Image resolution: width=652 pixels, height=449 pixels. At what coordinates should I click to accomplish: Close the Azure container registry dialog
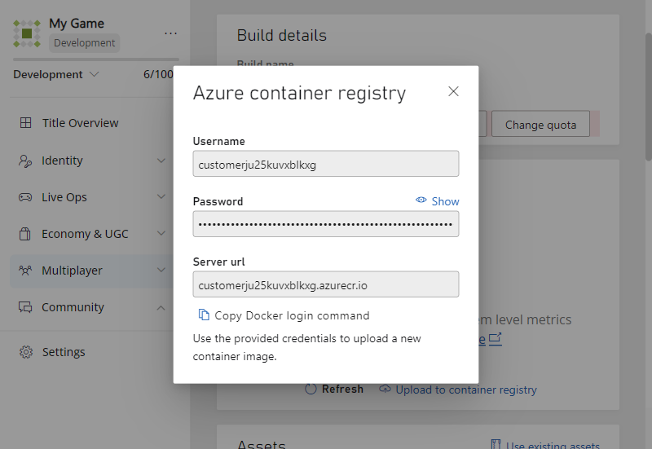(x=454, y=91)
